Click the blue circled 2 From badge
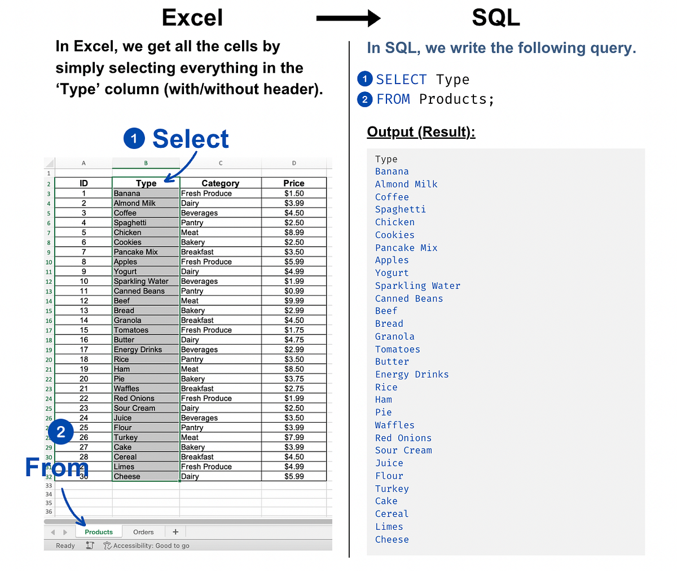 (x=61, y=432)
